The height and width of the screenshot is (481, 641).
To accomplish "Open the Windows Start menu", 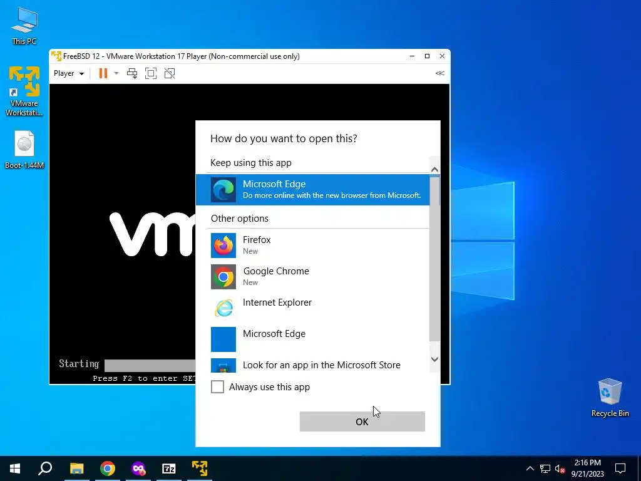I will pyautogui.click(x=15, y=468).
